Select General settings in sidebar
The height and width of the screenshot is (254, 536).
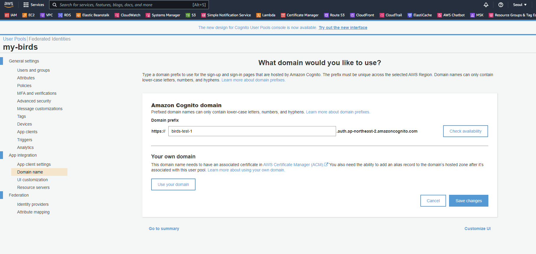24,61
